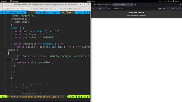This screenshot has height=102, width=182.
Task: Click the ':32' line number in statusline
Action: [x=79, y=97]
